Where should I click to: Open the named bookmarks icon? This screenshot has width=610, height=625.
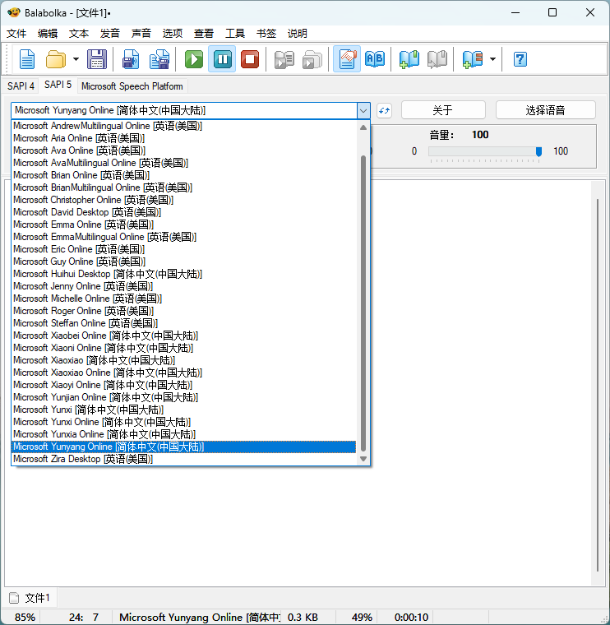pos(473,59)
